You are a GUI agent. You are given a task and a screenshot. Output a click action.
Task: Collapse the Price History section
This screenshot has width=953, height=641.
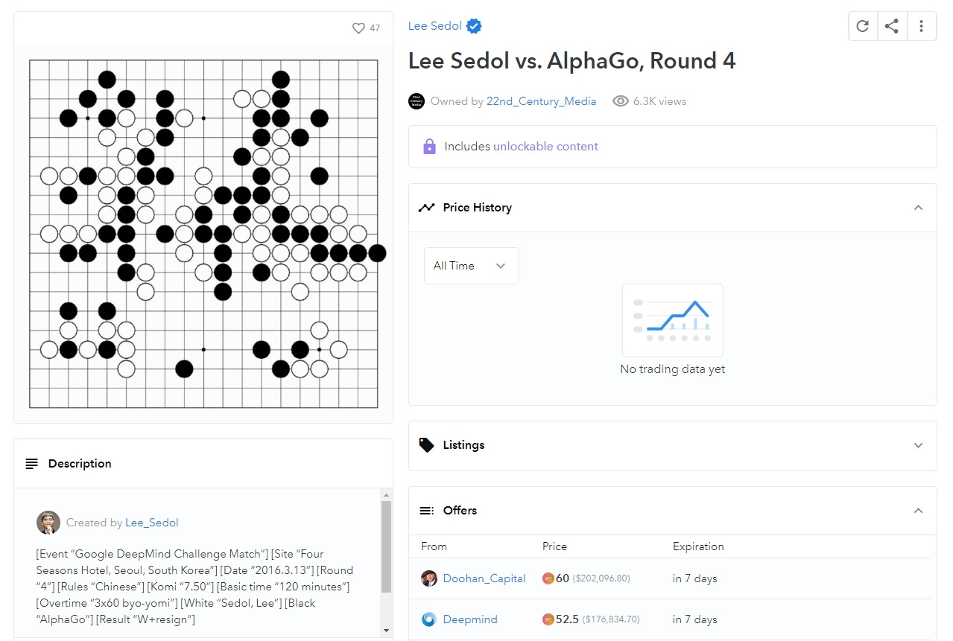point(918,208)
